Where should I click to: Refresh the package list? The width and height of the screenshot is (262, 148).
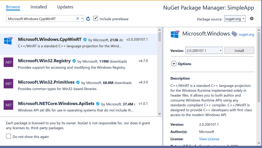point(88,19)
